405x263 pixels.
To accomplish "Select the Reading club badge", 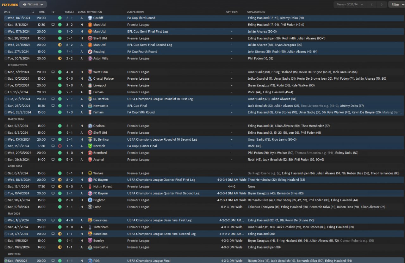I will pos(90,52).
